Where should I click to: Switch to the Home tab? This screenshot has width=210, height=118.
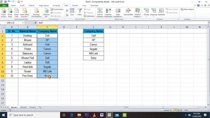[x=13, y=6]
